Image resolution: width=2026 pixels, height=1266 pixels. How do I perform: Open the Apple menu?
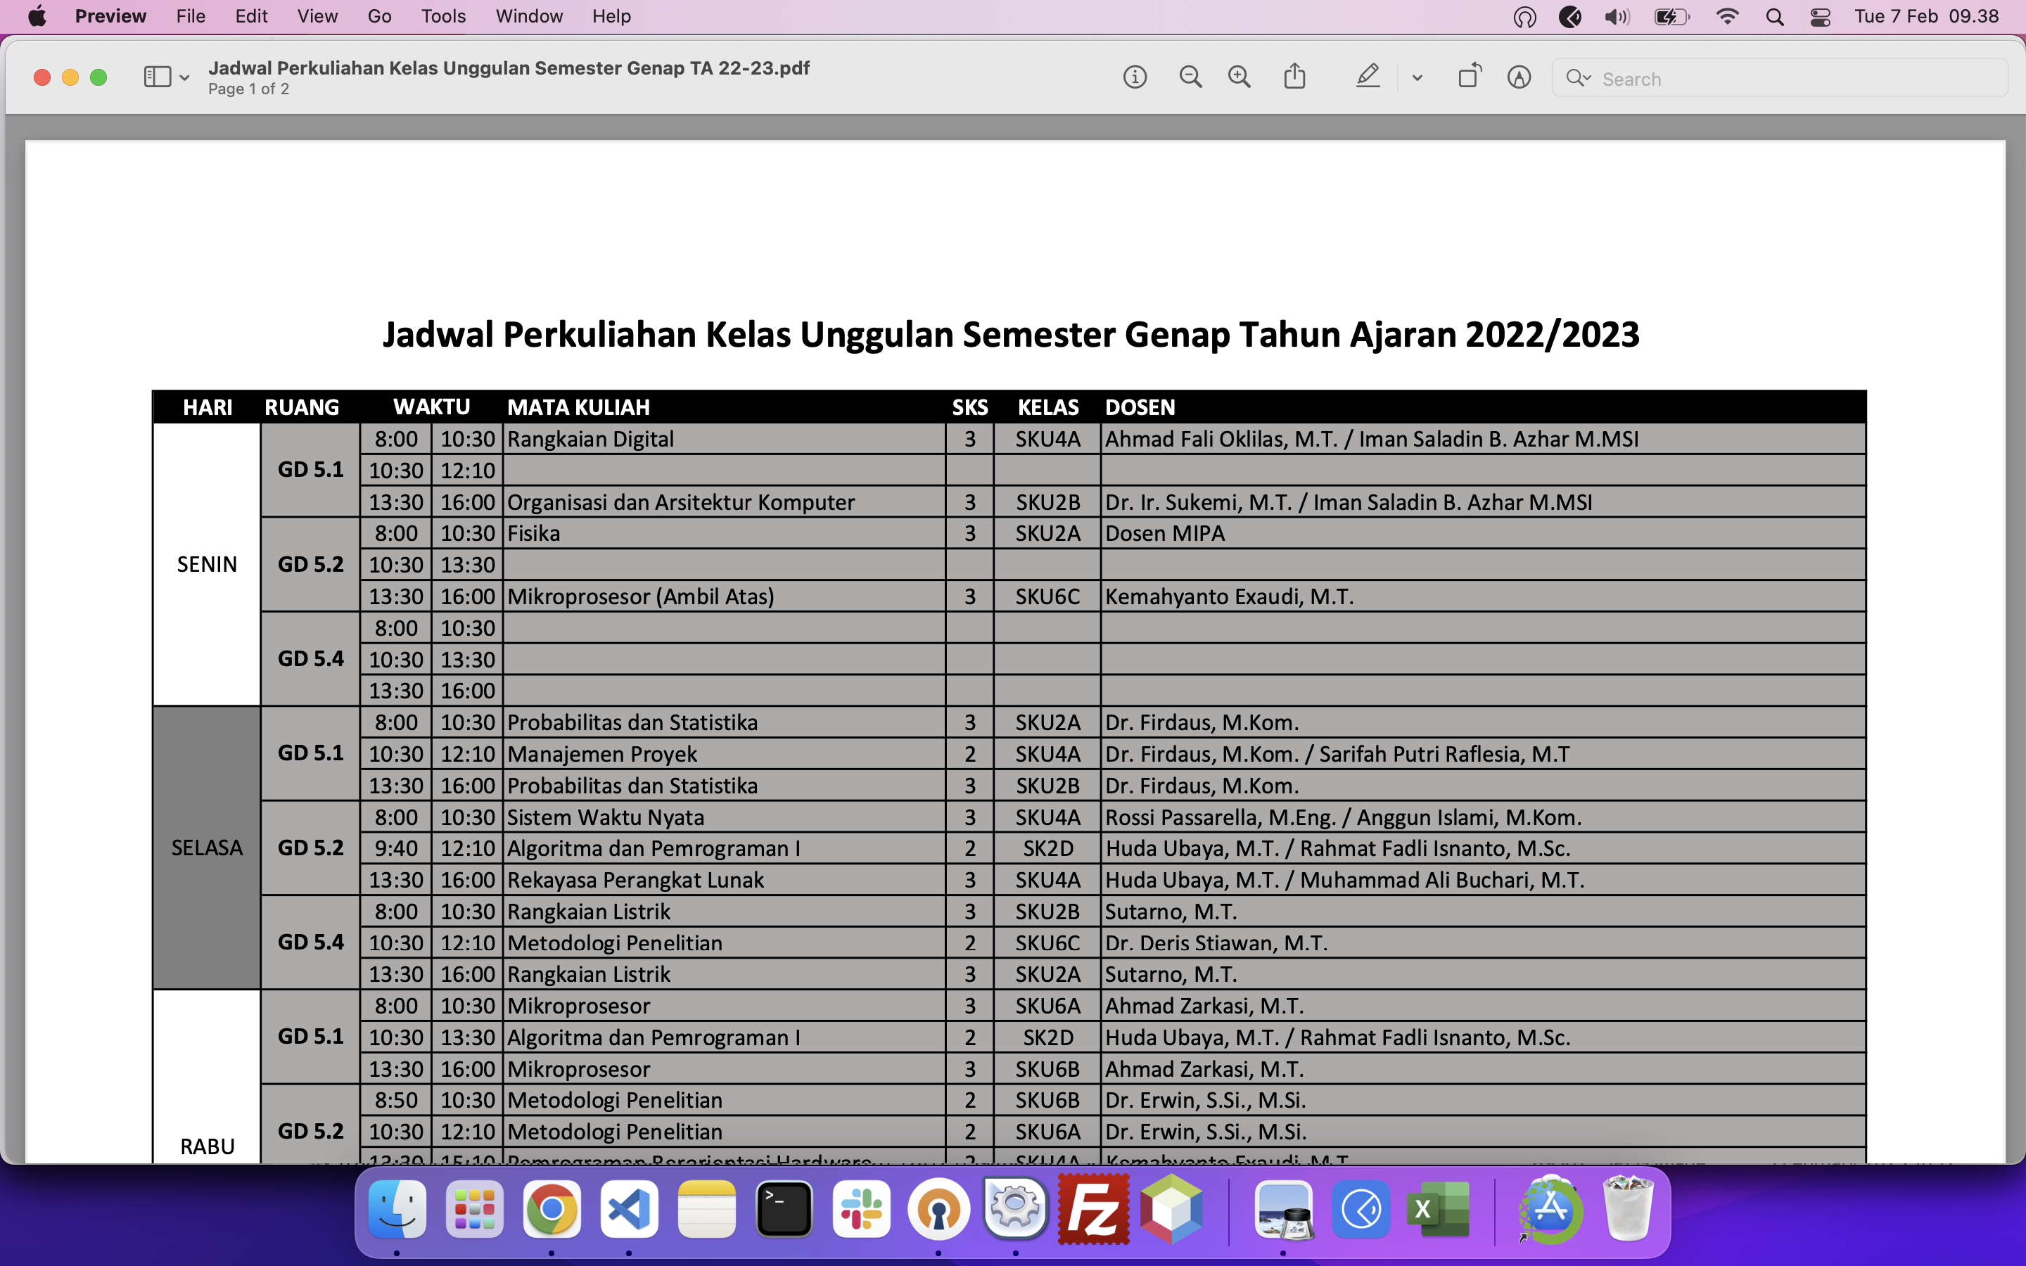tap(37, 17)
